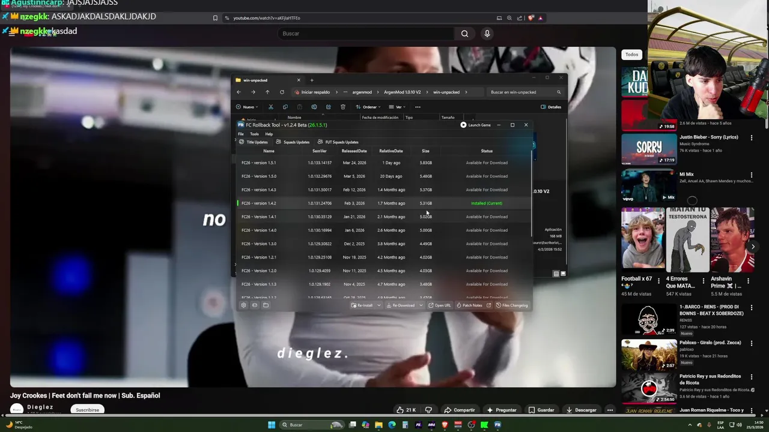Image resolution: width=769 pixels, height=432 pixels.
Task: Open the Ordenar sort dropdown
Action: [x=368, y=107]
